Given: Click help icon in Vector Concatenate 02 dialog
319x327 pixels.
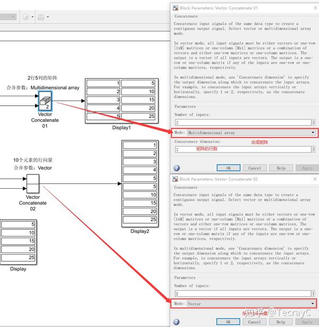Looking at the screenshot, I should [176, 322].
